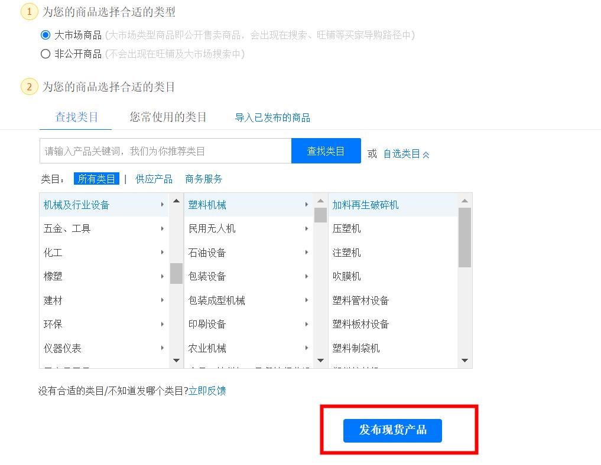Focus the product keyword search field
601x465 pixels.
click(165, 151)
